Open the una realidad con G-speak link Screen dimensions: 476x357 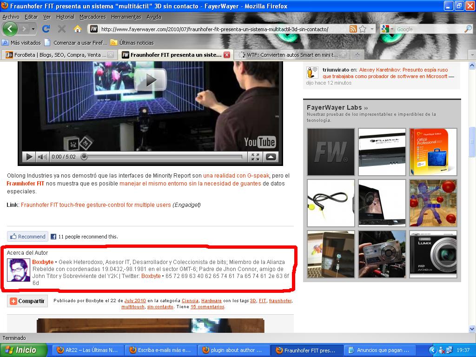tap(236, 175)
